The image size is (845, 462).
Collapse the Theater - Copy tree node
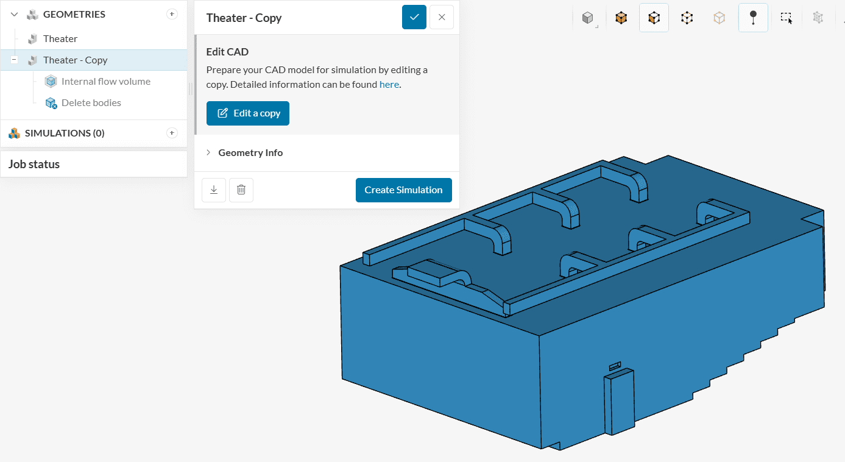point(15,60)
